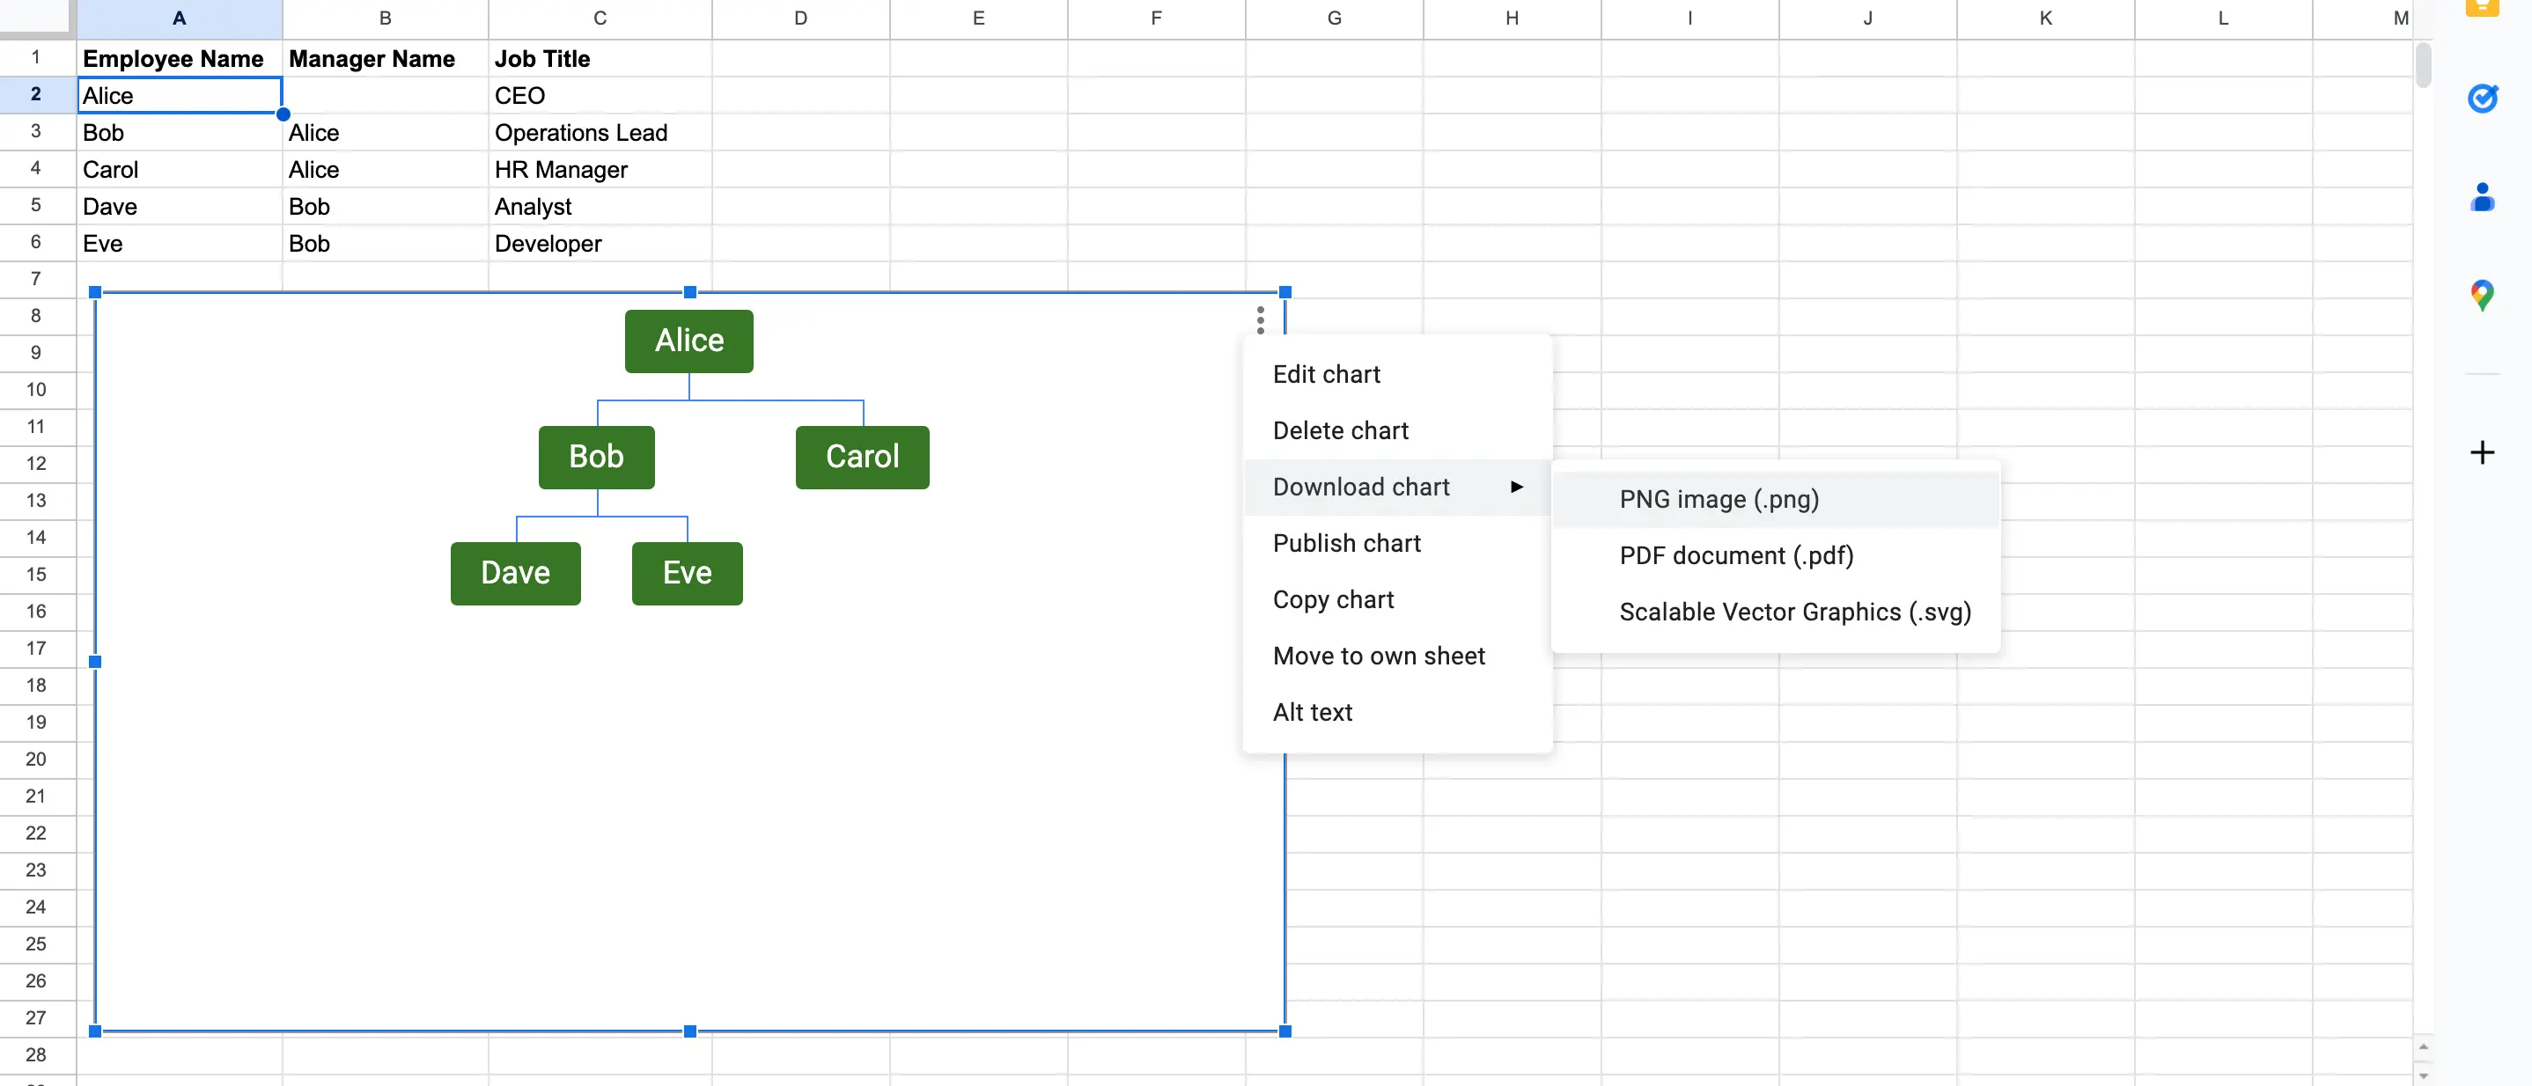Click the 'Employee Name' header cell

[179, 58]
